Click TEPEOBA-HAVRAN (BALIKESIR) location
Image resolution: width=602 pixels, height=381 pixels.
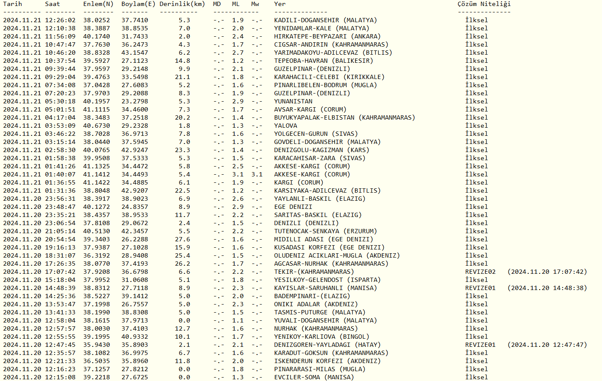[323, 61]
